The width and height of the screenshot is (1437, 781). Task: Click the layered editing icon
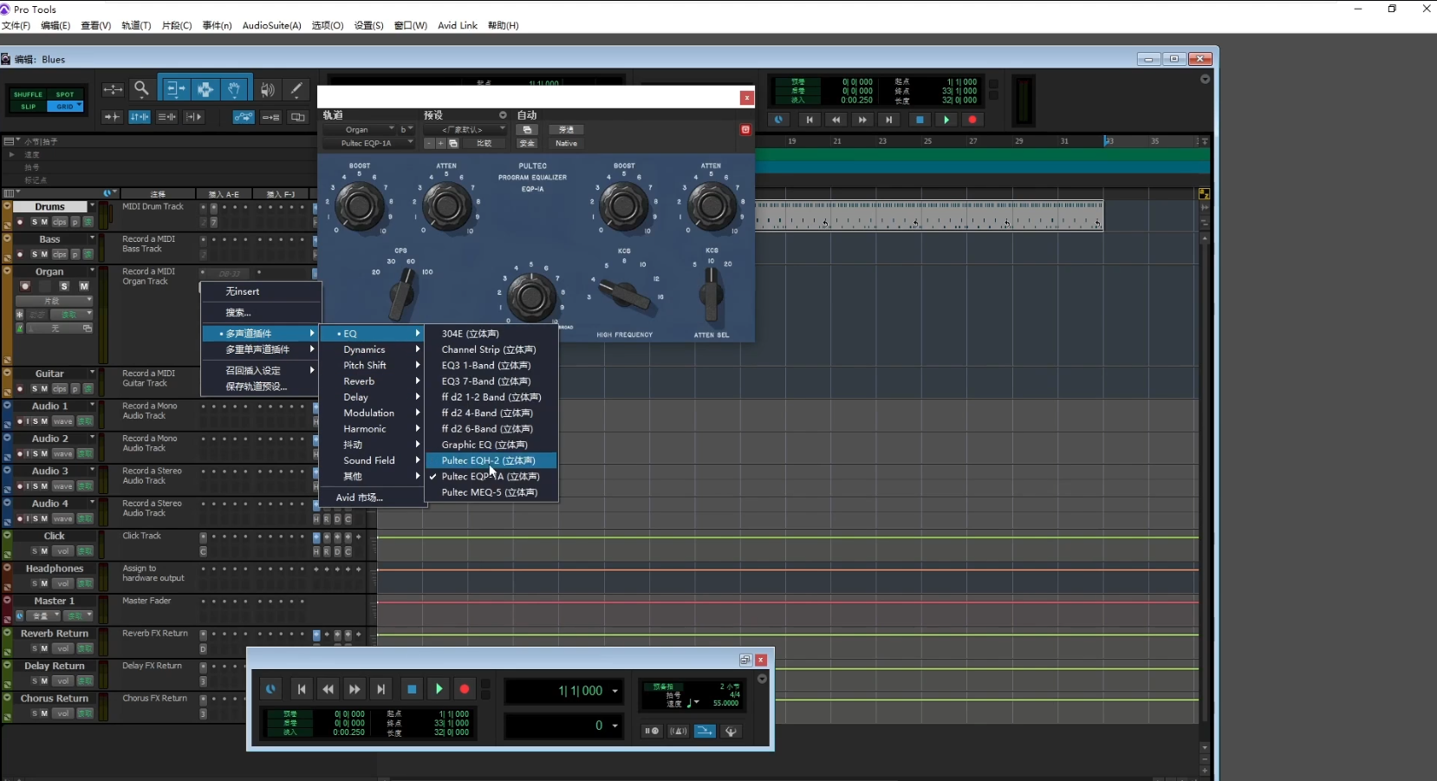tap(297, 117)
